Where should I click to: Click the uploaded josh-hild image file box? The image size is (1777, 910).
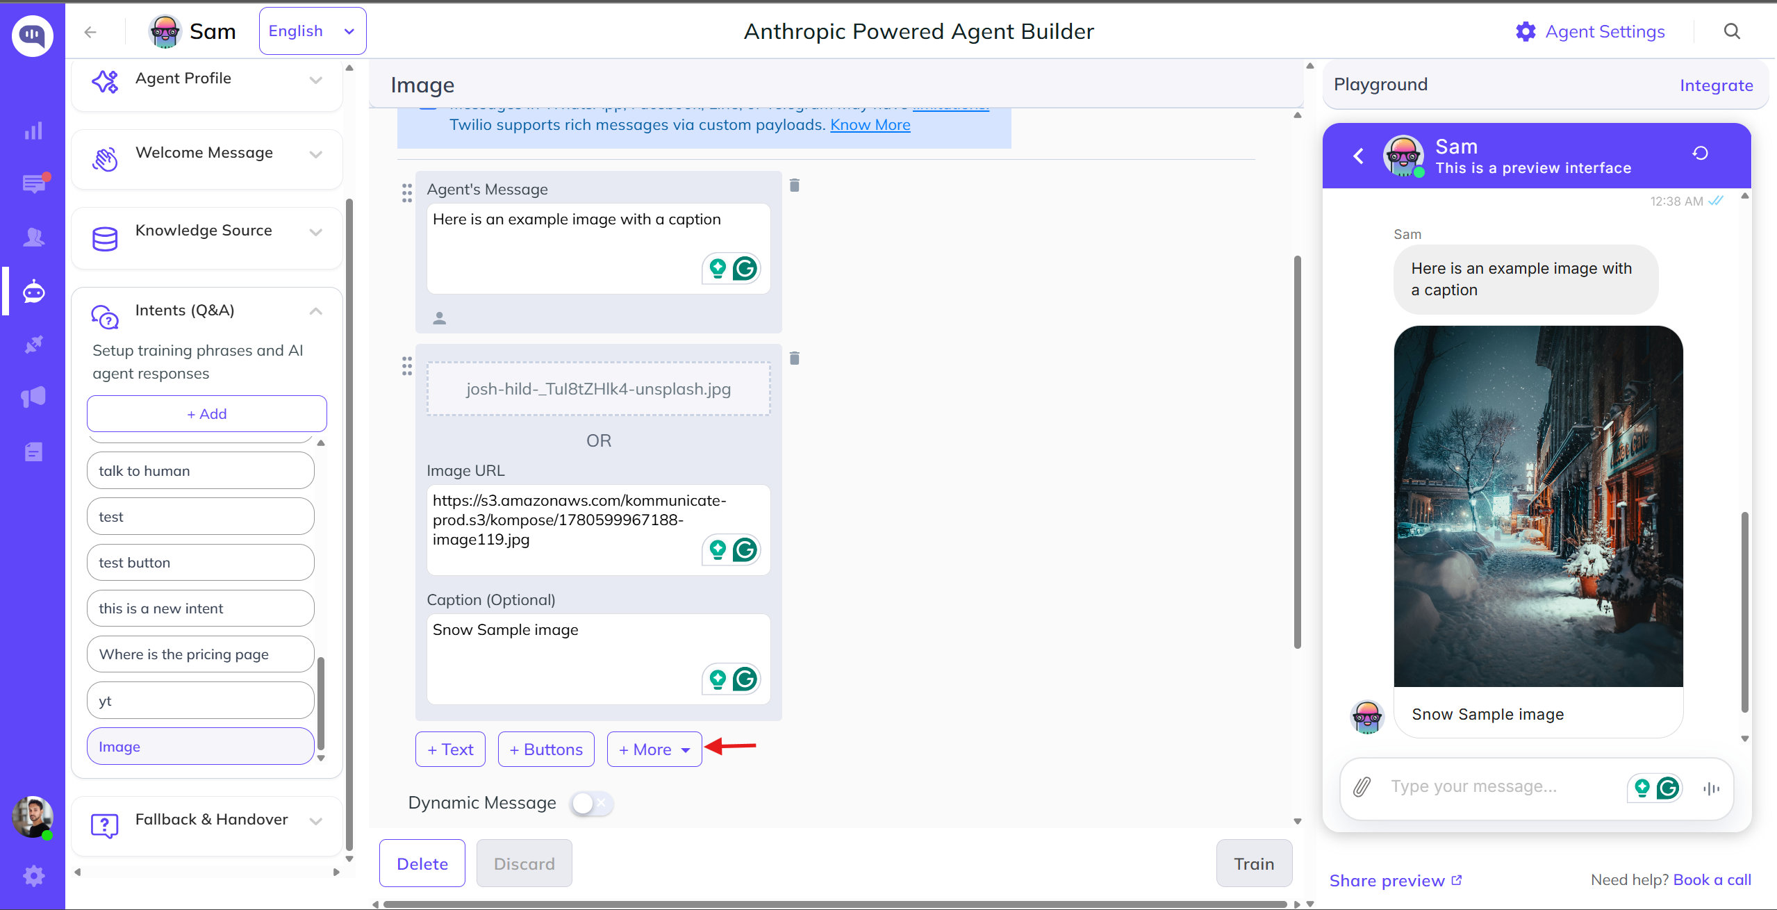point(598,389)
